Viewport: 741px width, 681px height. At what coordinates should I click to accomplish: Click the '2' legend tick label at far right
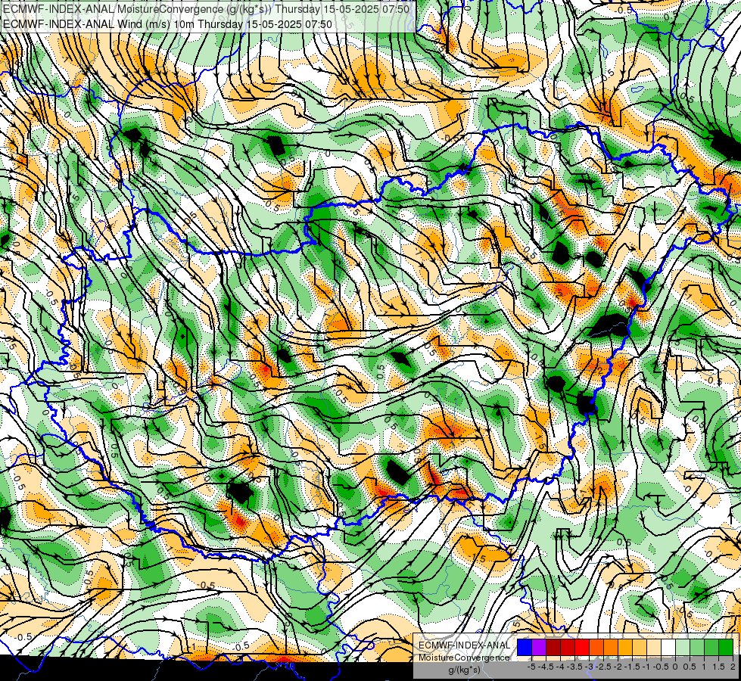pos(733,667)
